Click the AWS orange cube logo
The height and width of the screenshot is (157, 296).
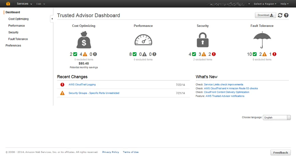pyautogui.click(x=8, y=4)
